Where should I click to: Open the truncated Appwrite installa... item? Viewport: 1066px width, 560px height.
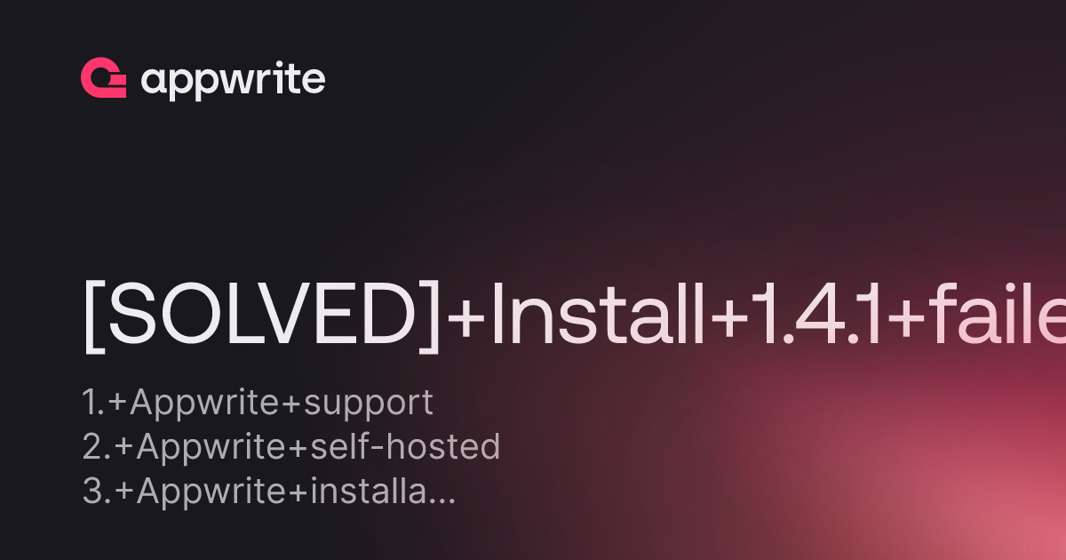[269, 492]
